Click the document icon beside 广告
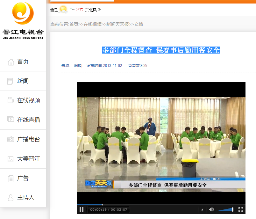Viewport: 256px width, 219px height. (11, 178)
